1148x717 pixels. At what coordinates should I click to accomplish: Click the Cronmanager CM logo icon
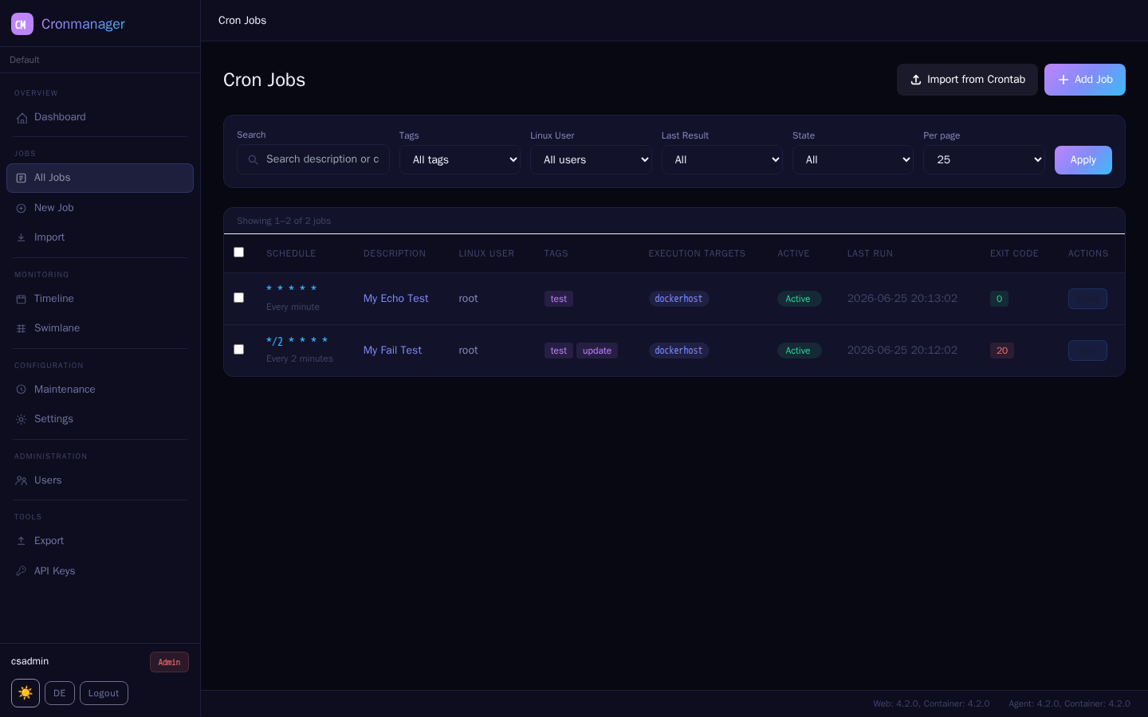click(22, 24)
